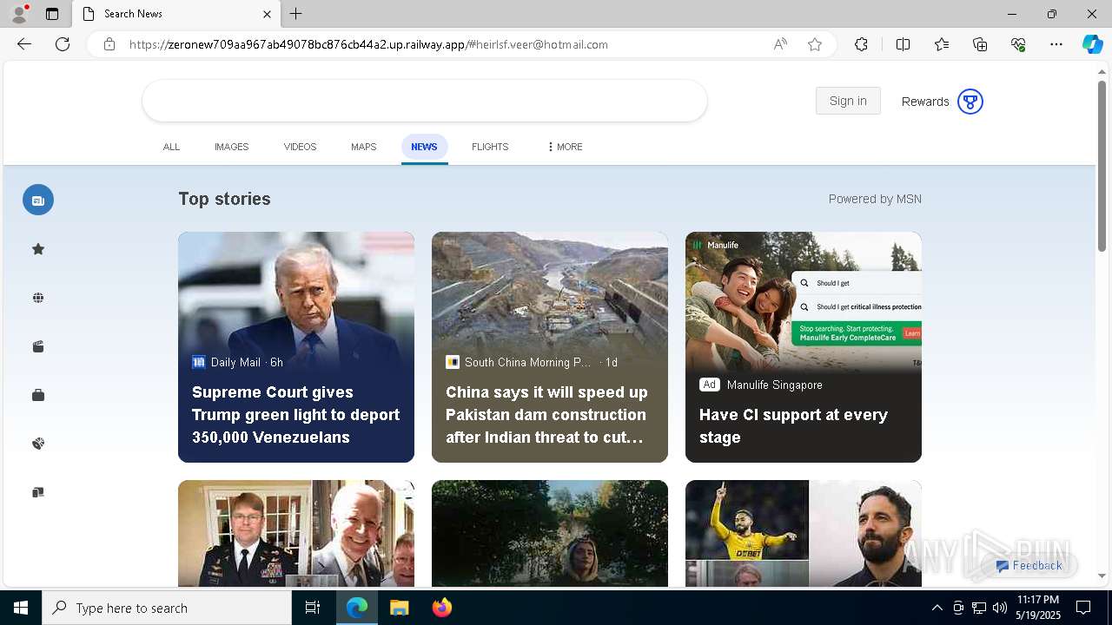Screen dimensions: 1112x625
Task: Click the Manulife Singapore advertiser label
Action: click(774, 385)
